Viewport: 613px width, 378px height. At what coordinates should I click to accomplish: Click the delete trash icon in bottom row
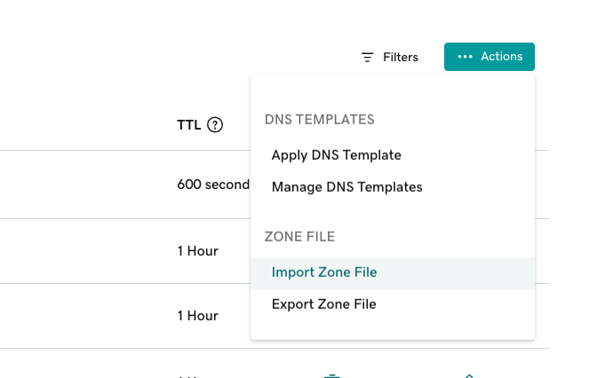click(331, 375)
